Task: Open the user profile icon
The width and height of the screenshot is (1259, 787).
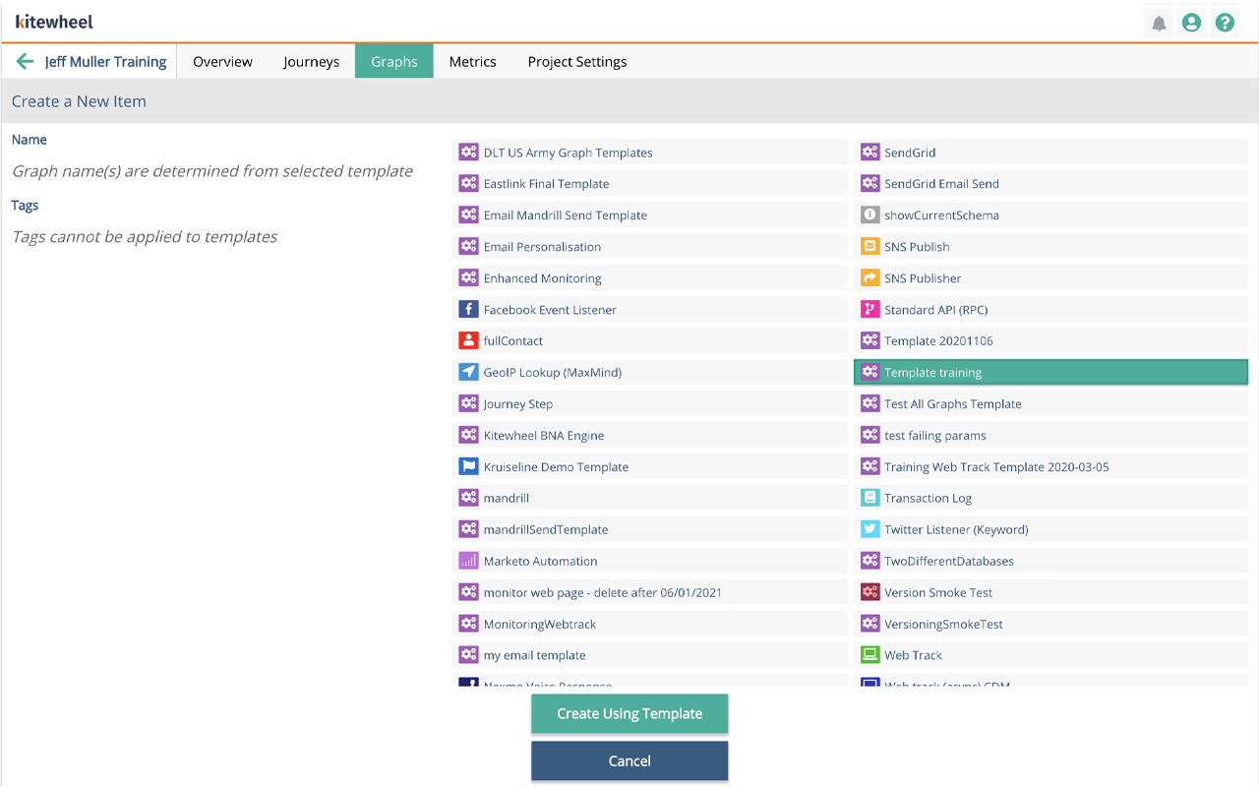Action: (x=1191, y=22)
